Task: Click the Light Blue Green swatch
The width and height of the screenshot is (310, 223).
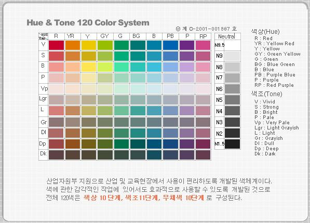Action: pyautogui.click(x=138, y=111)
